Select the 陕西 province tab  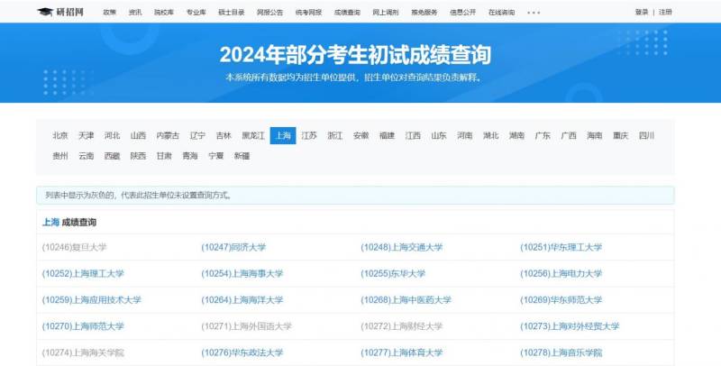138,156
